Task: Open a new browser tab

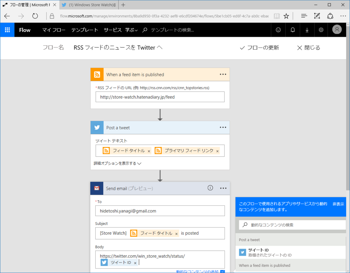Action: click(123, 5)
